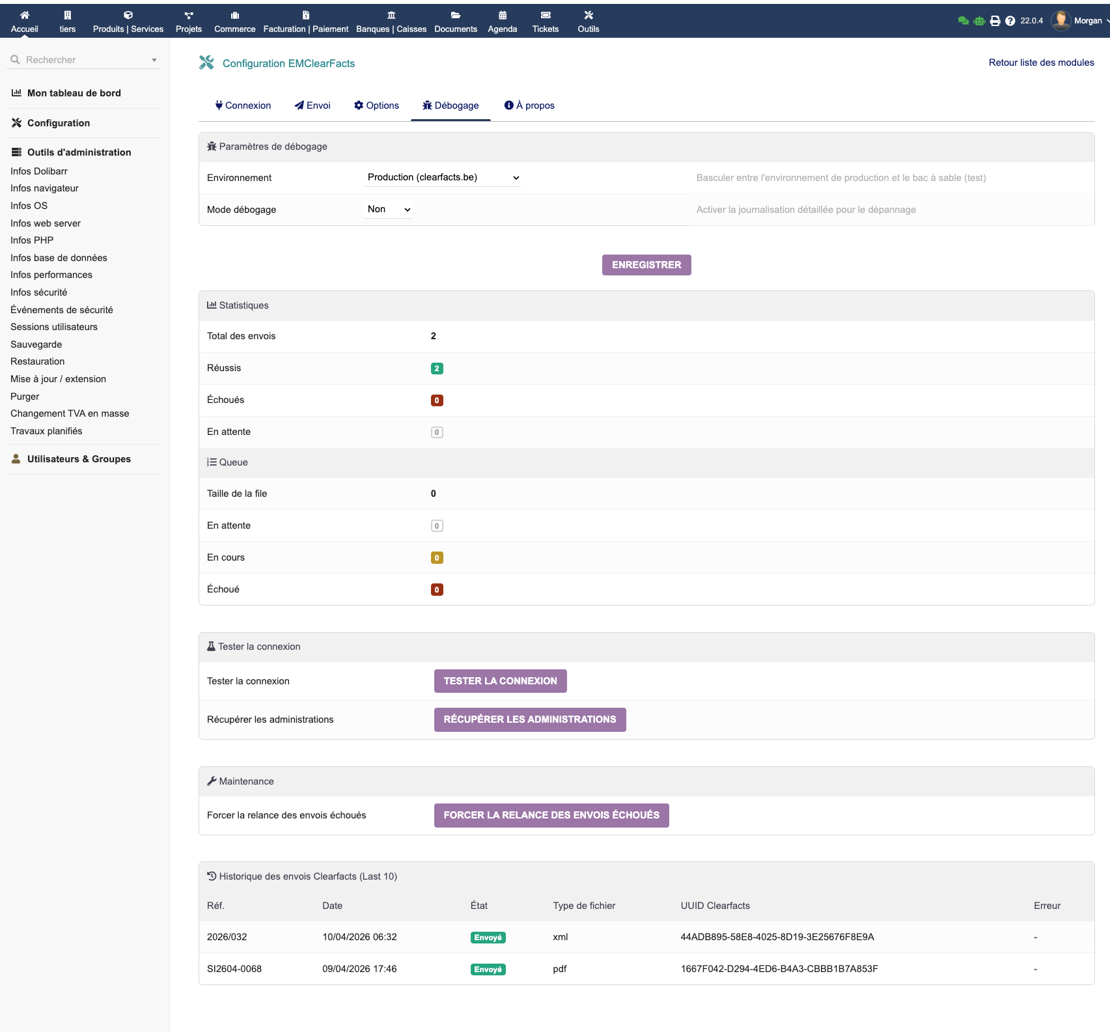Viewport: 1110px width, 1032px height.
Task: Open the Tickets module icon
Action: (546, 15)
